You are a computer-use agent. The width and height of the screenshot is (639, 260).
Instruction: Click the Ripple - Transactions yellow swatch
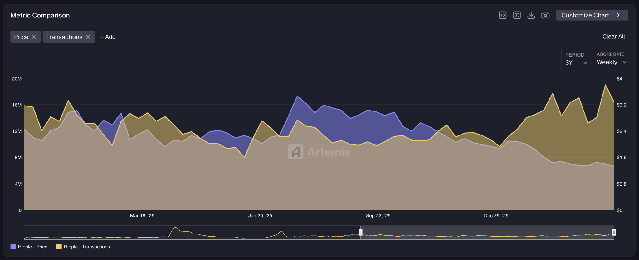click(x=59, y=247)
